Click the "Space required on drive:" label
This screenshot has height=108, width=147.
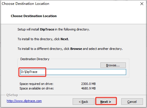tap(36, 84)
